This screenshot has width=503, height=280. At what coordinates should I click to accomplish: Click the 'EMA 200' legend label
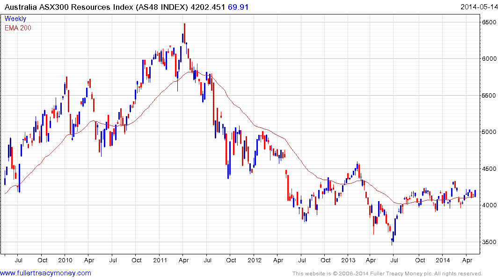point(18,28)
